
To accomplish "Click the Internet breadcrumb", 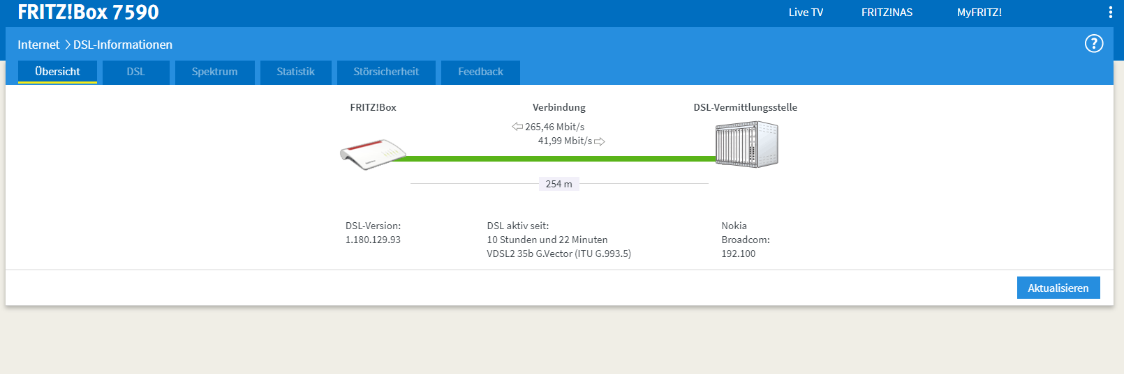I will [38, 45].
